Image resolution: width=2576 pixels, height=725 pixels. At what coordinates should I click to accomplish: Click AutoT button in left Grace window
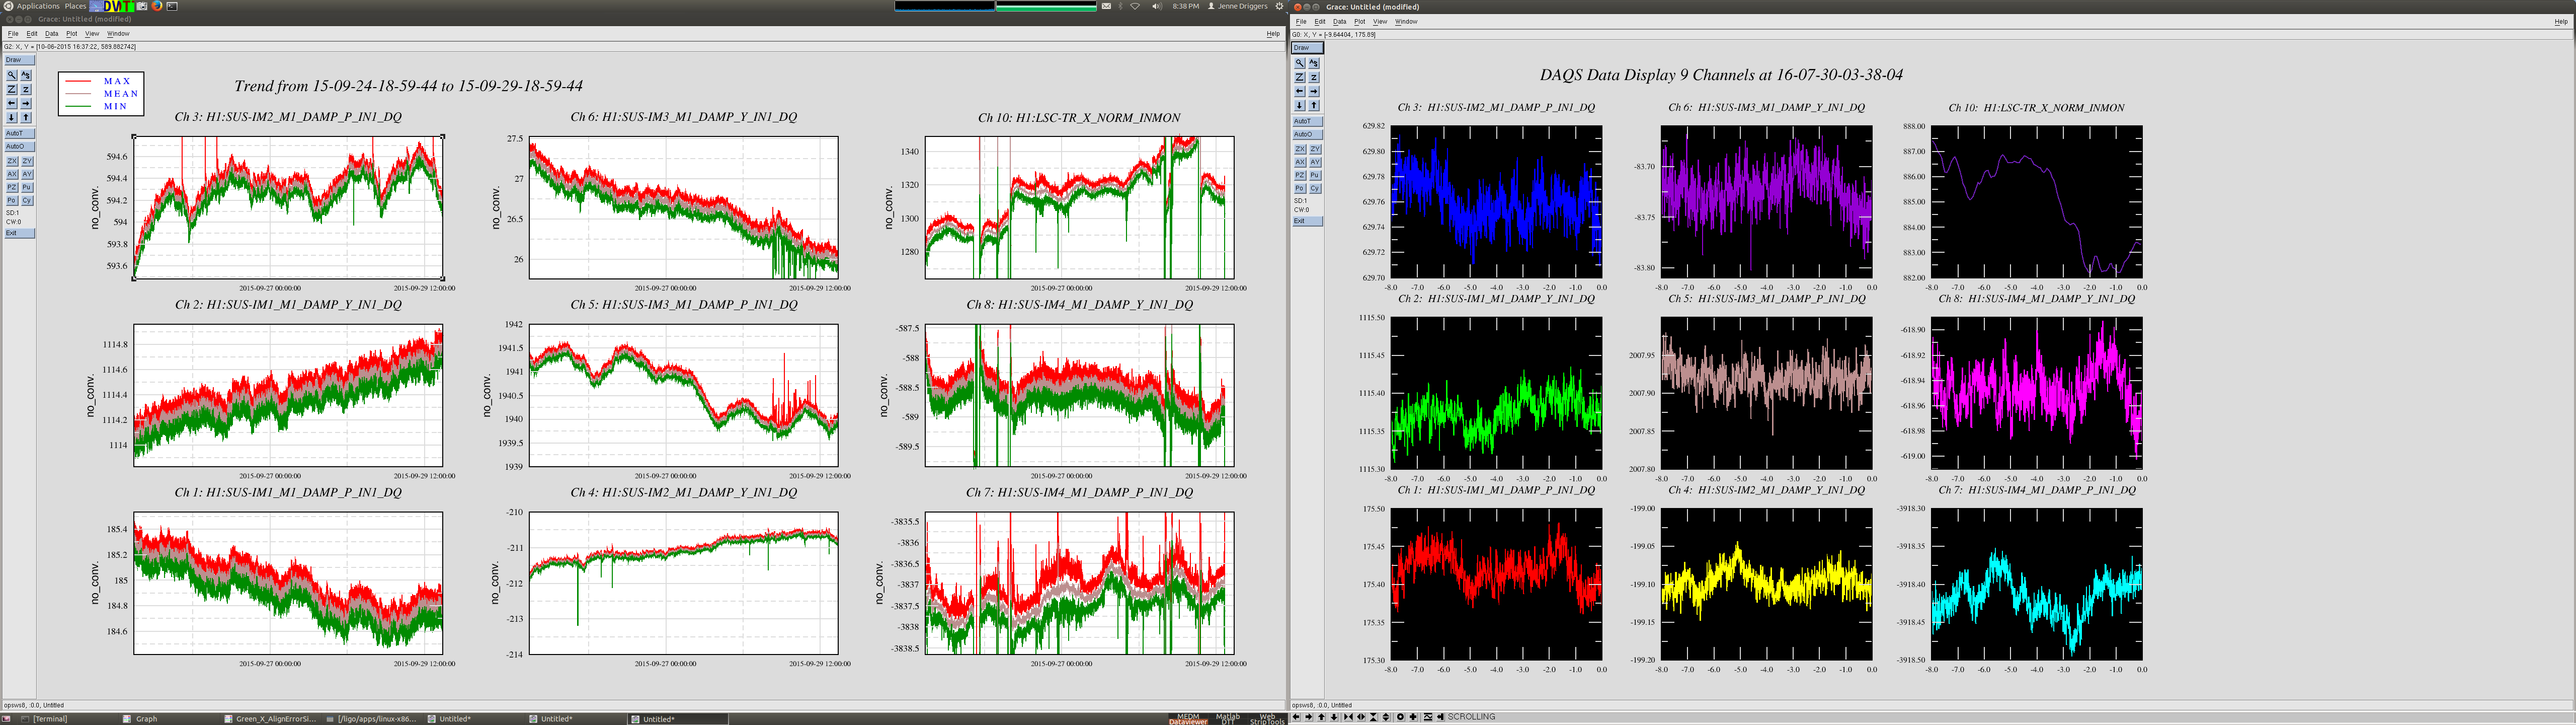click(x=20, y=133)
